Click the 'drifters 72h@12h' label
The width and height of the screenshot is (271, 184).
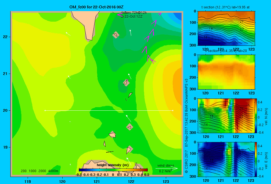coord(134,13)
